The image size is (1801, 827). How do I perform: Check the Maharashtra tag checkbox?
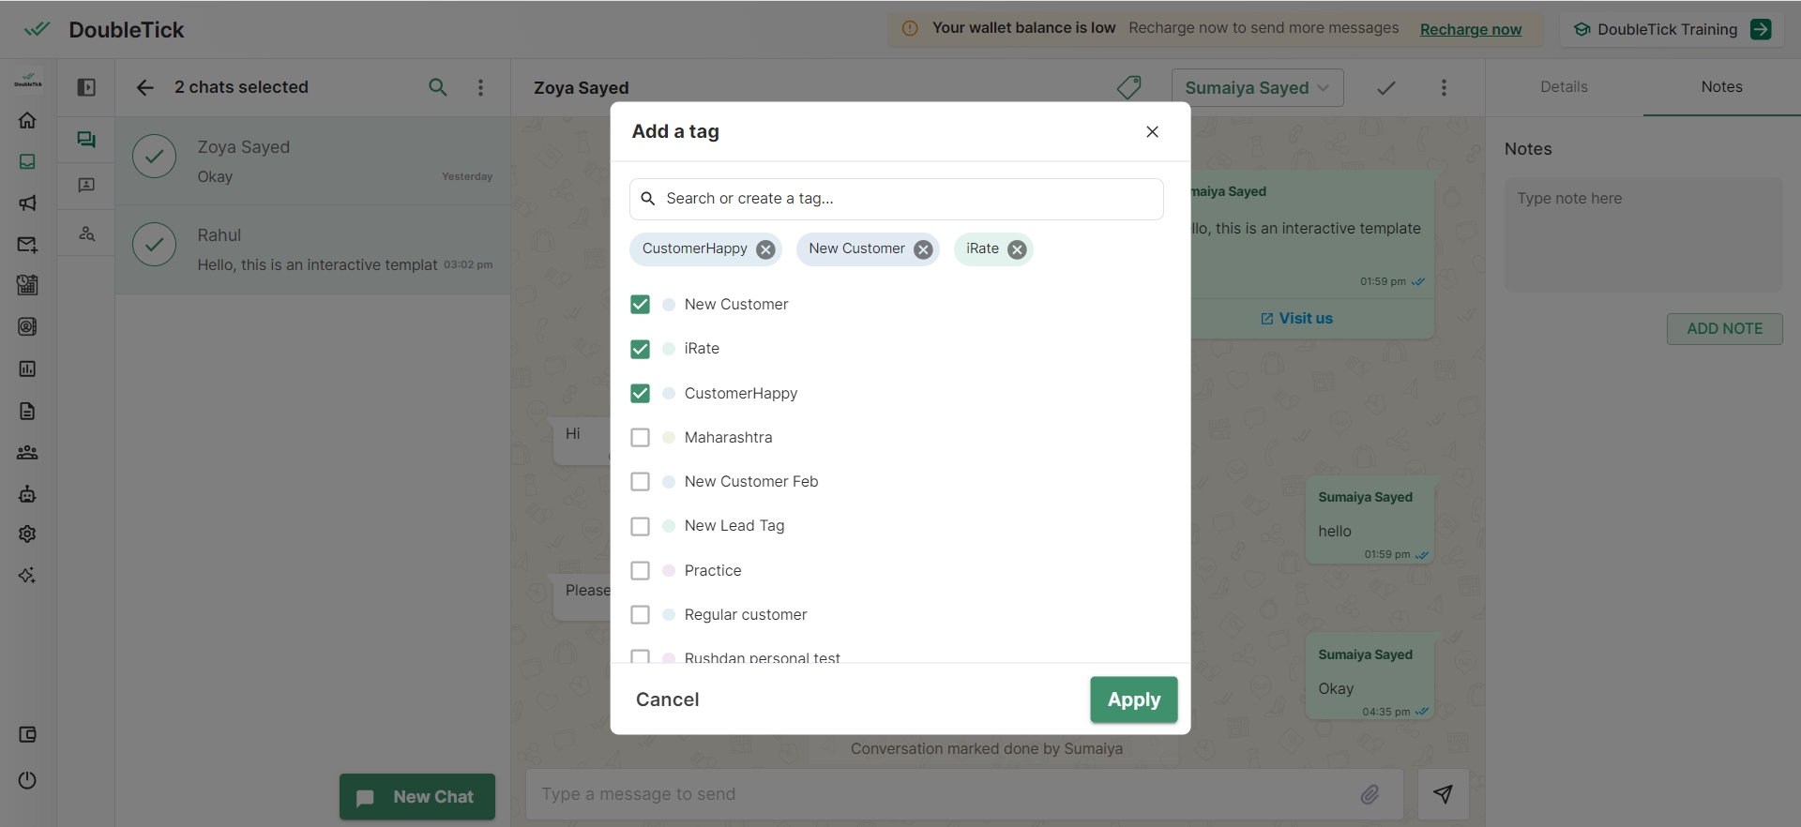tap(640, 438)
